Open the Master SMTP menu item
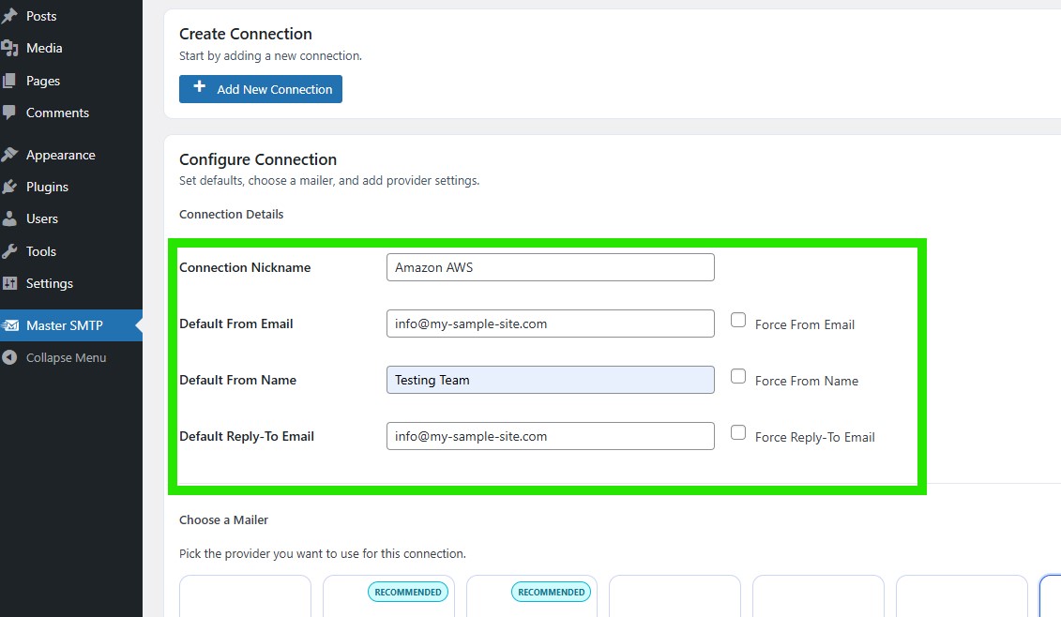This screenshot has height=617, width=1061. (65, 325)
